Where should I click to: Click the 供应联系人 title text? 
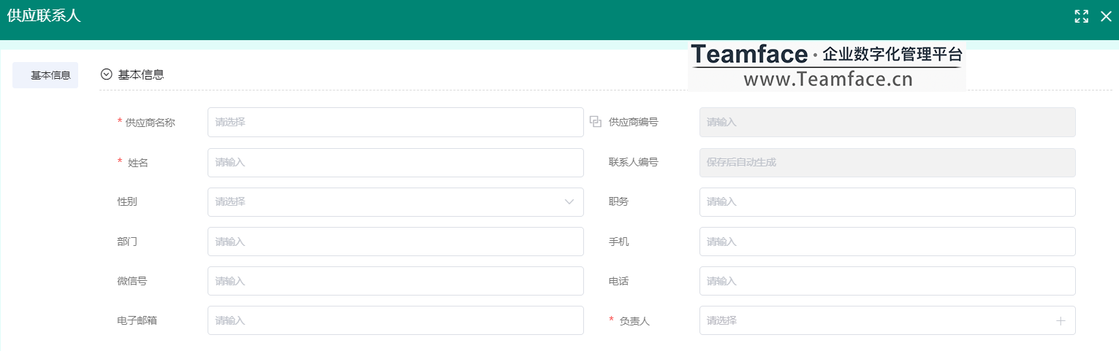(44, 16)
